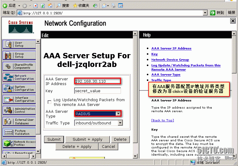Click sidebar horizontal scroll left arrow
Viewport: 238px width, 166px height.
click(x=4, y=156)
